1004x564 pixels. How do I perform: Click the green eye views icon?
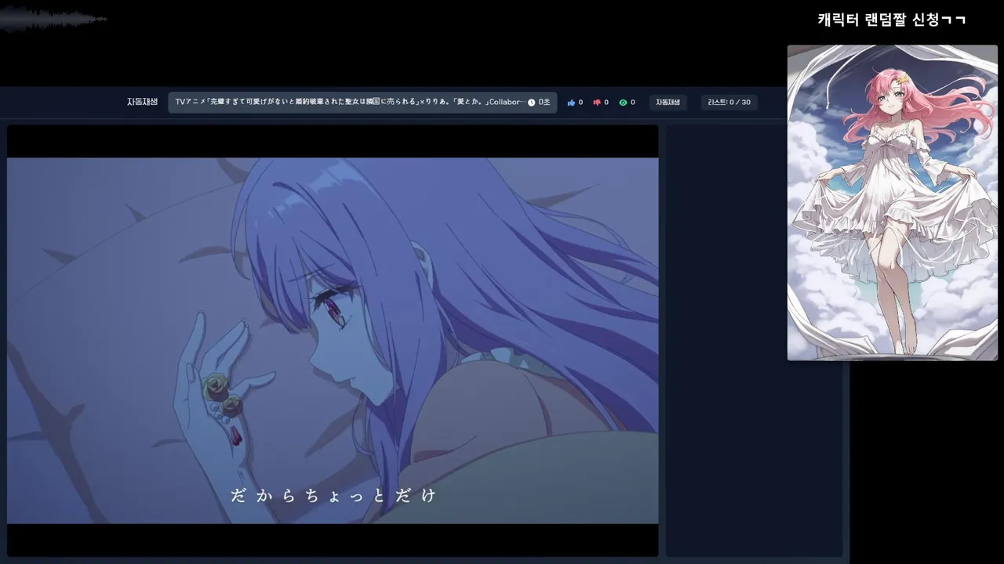(x=623, y=103)
